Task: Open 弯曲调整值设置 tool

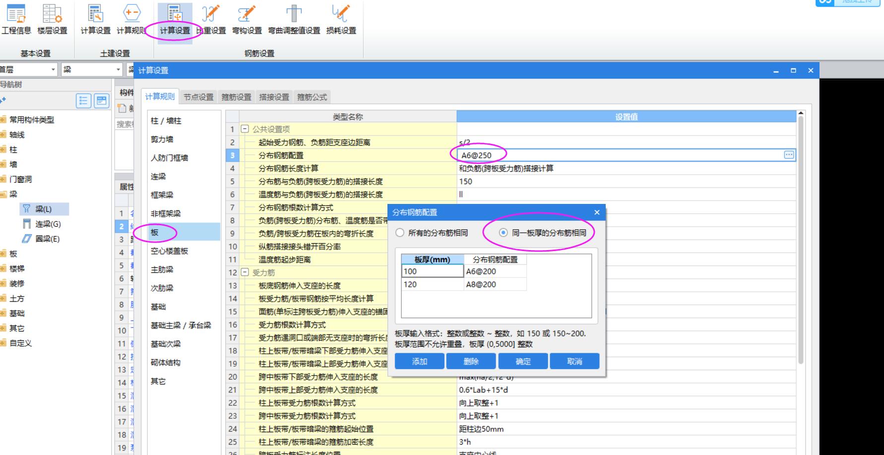Action: click(x=294, y=20)
